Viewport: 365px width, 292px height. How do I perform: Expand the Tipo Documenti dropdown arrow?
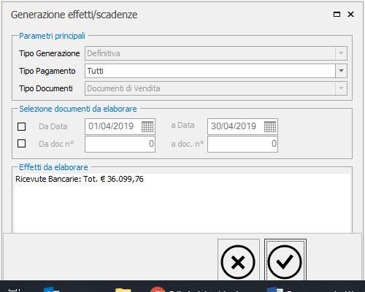[341, 88]
